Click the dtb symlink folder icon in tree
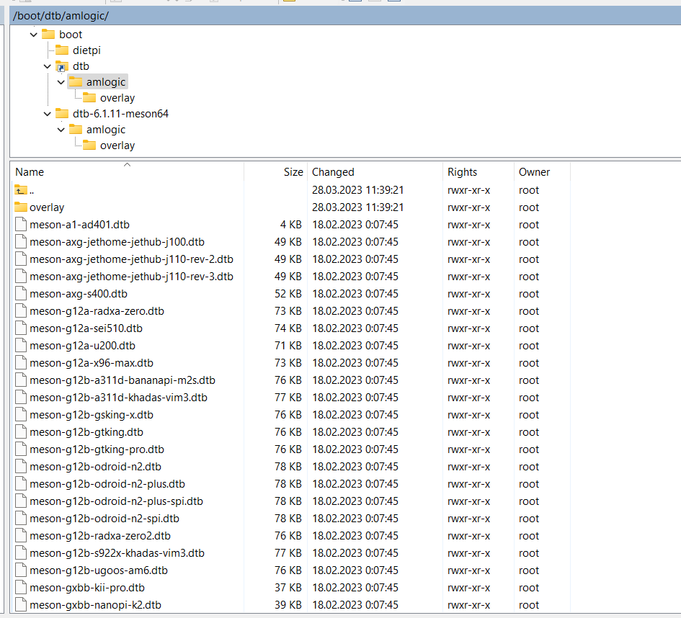This screenshot has height=618, width=681. coord(62,66)
